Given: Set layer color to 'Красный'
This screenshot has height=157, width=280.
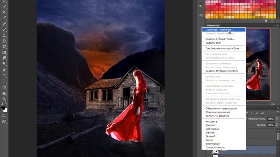Looking at the screenshot, I should [224, 125].
